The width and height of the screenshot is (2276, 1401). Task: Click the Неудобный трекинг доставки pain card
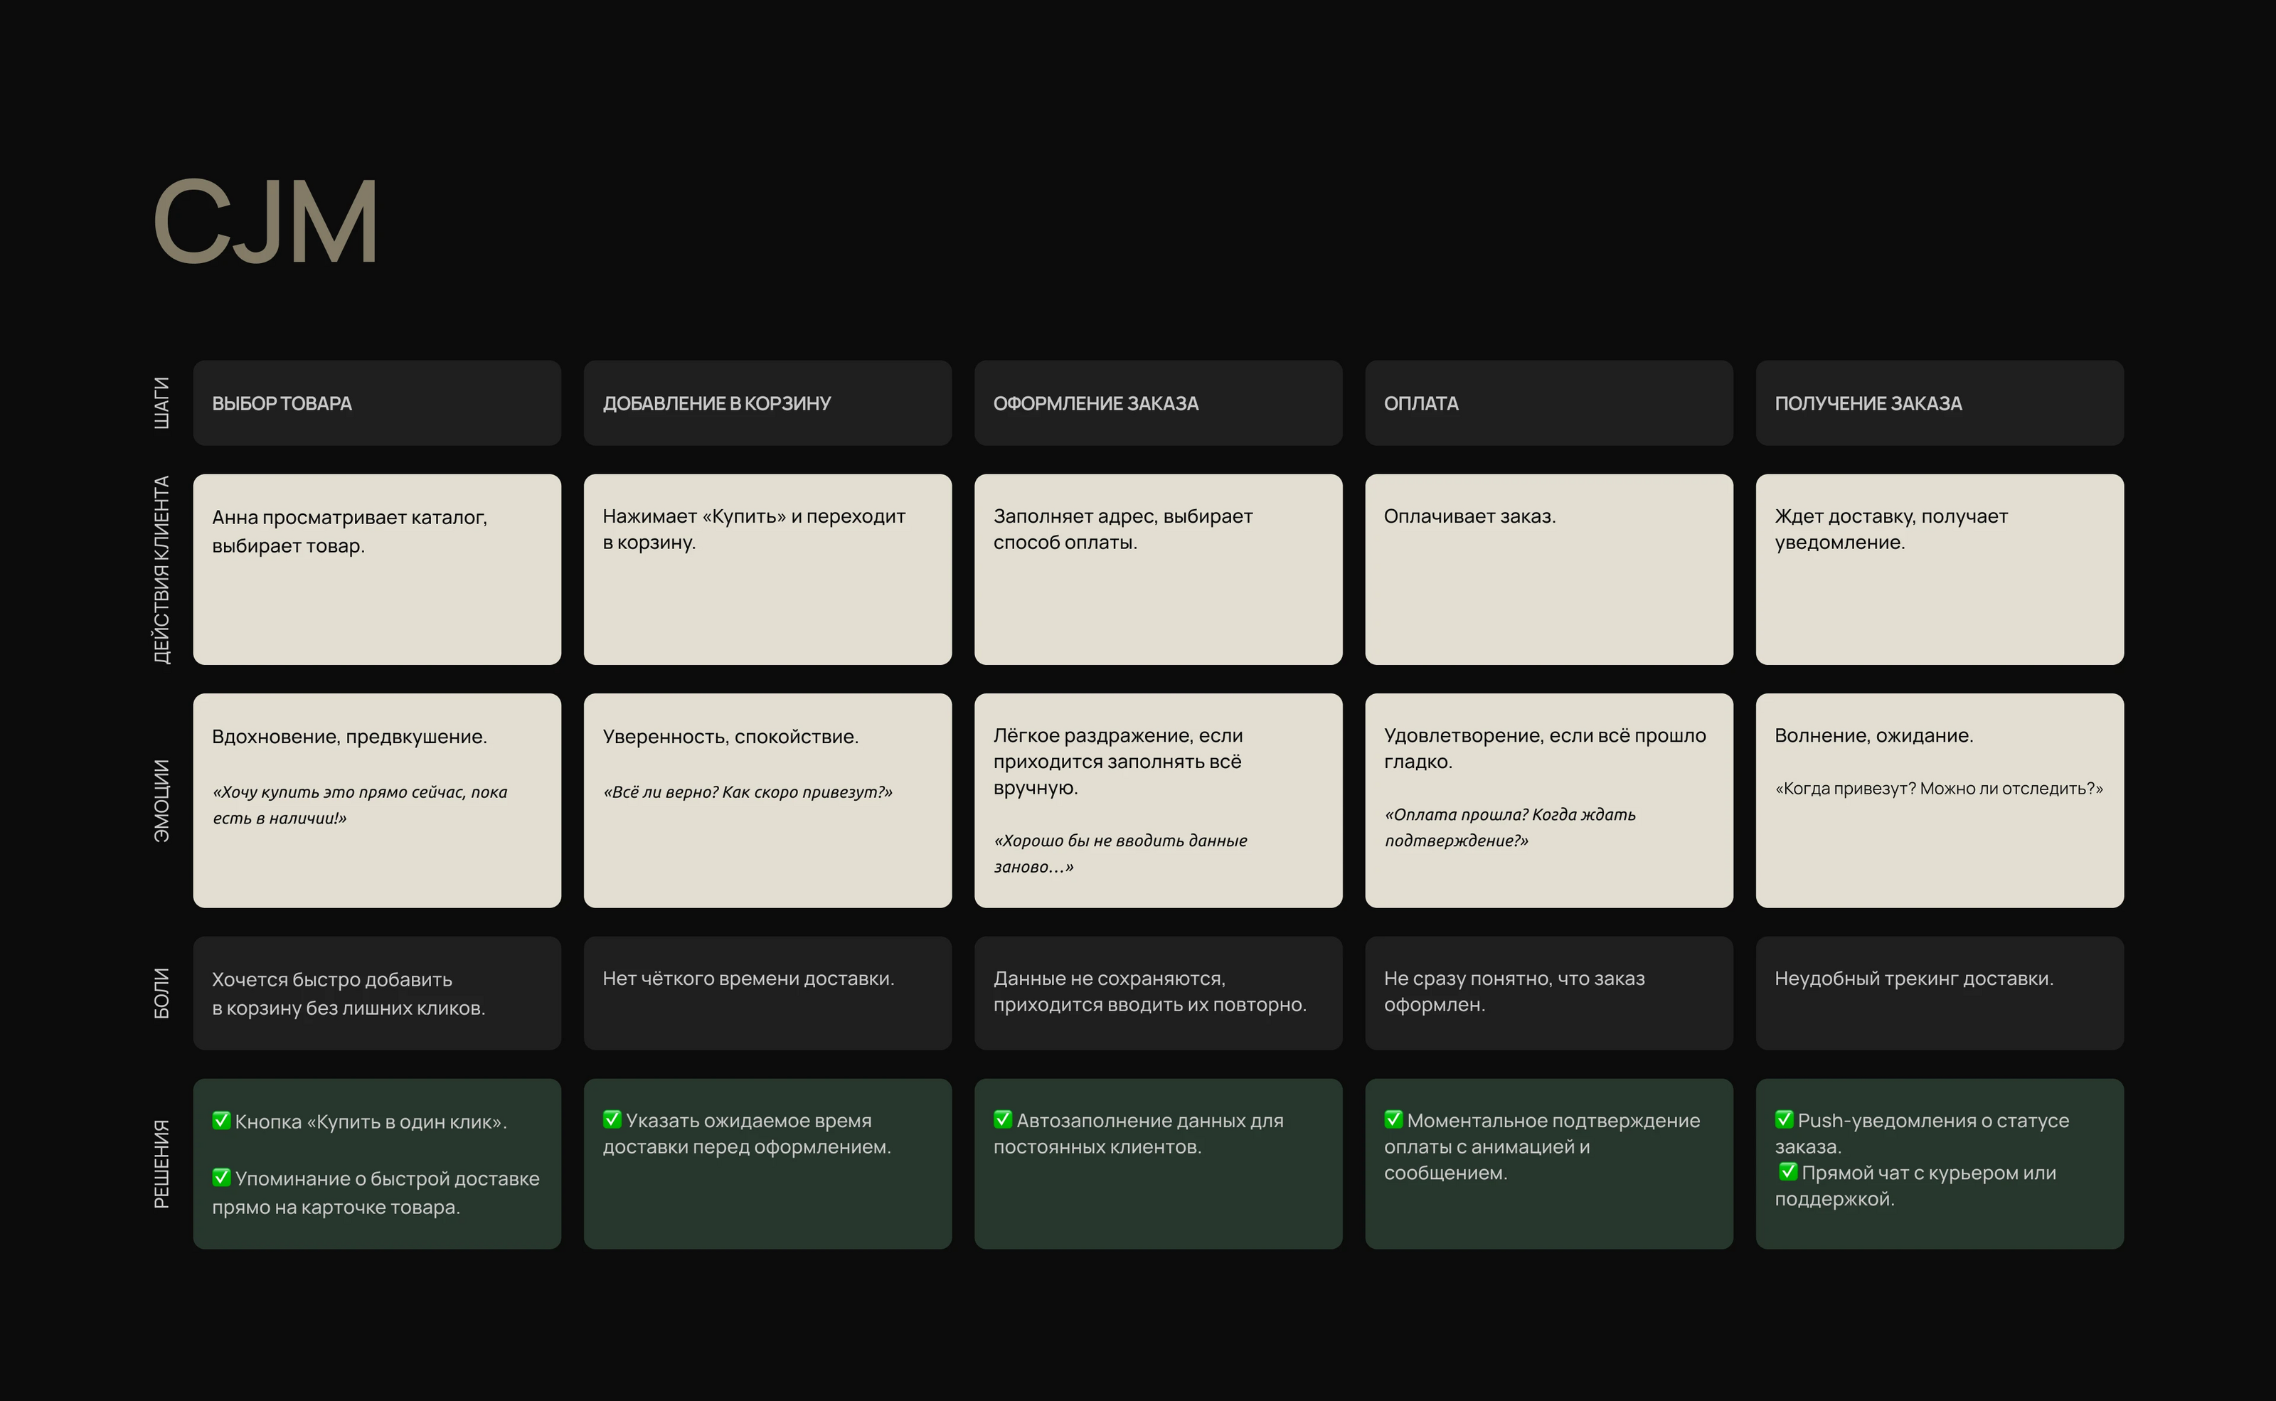point(1939,994)
